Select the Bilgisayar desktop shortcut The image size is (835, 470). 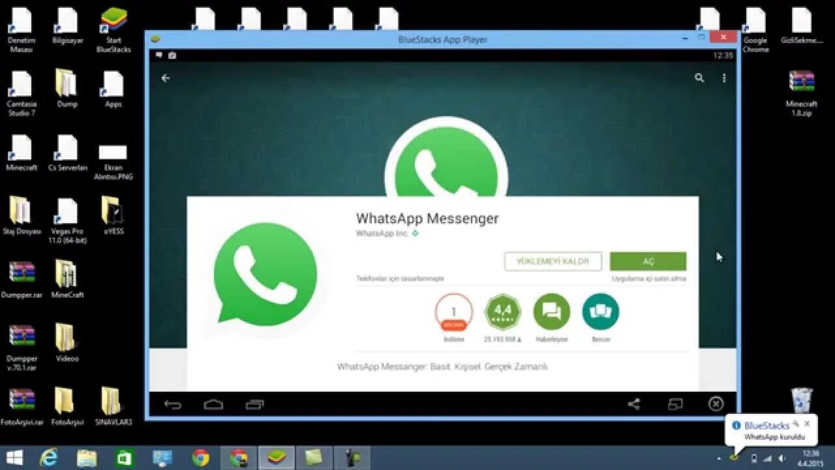click(67, 26)
